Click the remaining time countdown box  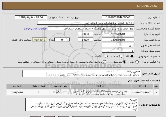coord(40,40)
